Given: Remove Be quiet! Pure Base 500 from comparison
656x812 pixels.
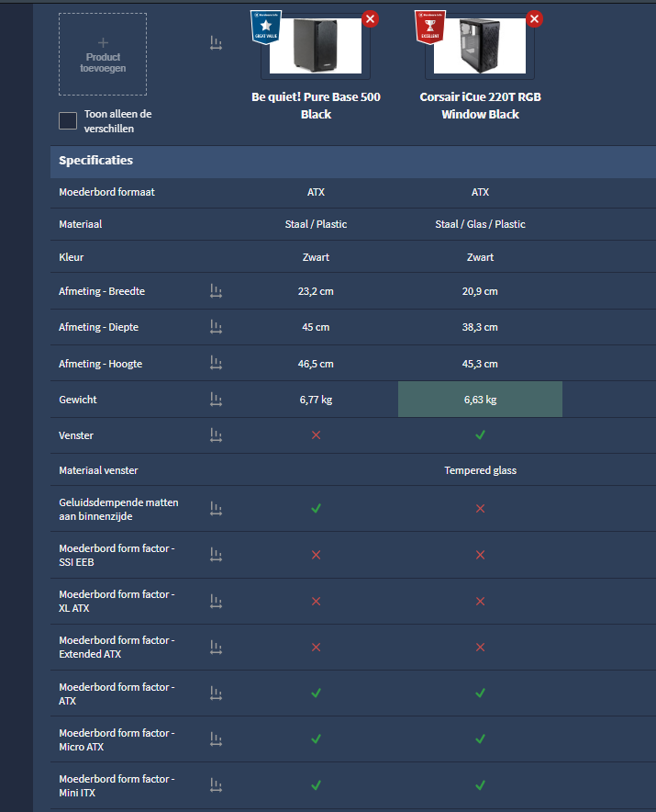Looking at the screenshot, I should (x=369, y=19).
